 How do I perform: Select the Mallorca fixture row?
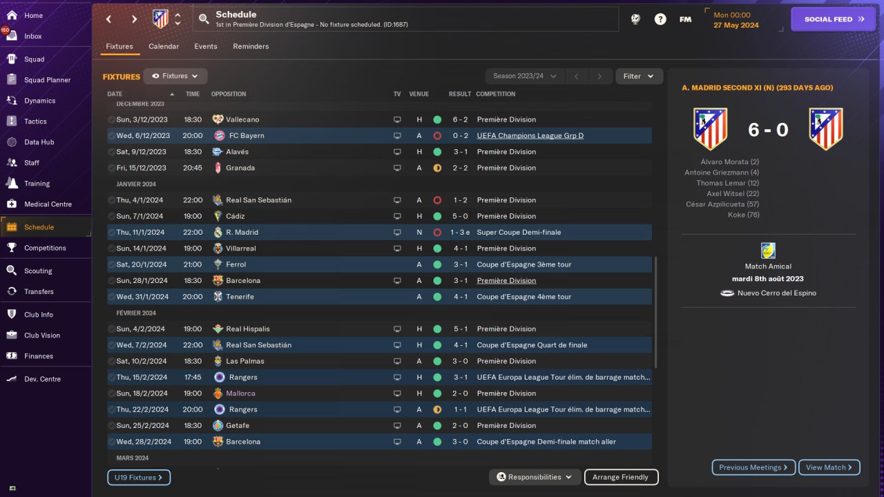[379, 393]
